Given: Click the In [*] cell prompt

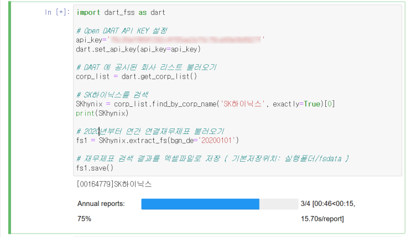Looking at the screenshot, I should (x=57, y=12).
